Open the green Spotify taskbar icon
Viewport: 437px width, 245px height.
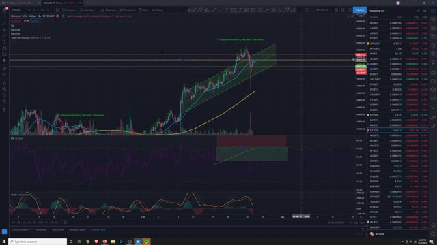[147, 242]
